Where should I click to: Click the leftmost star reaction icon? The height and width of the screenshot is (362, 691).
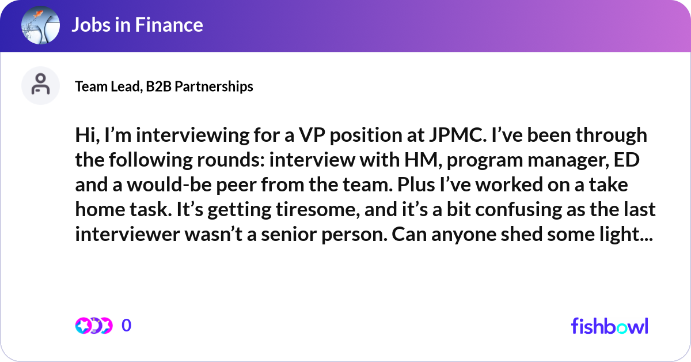coord(82,326)
